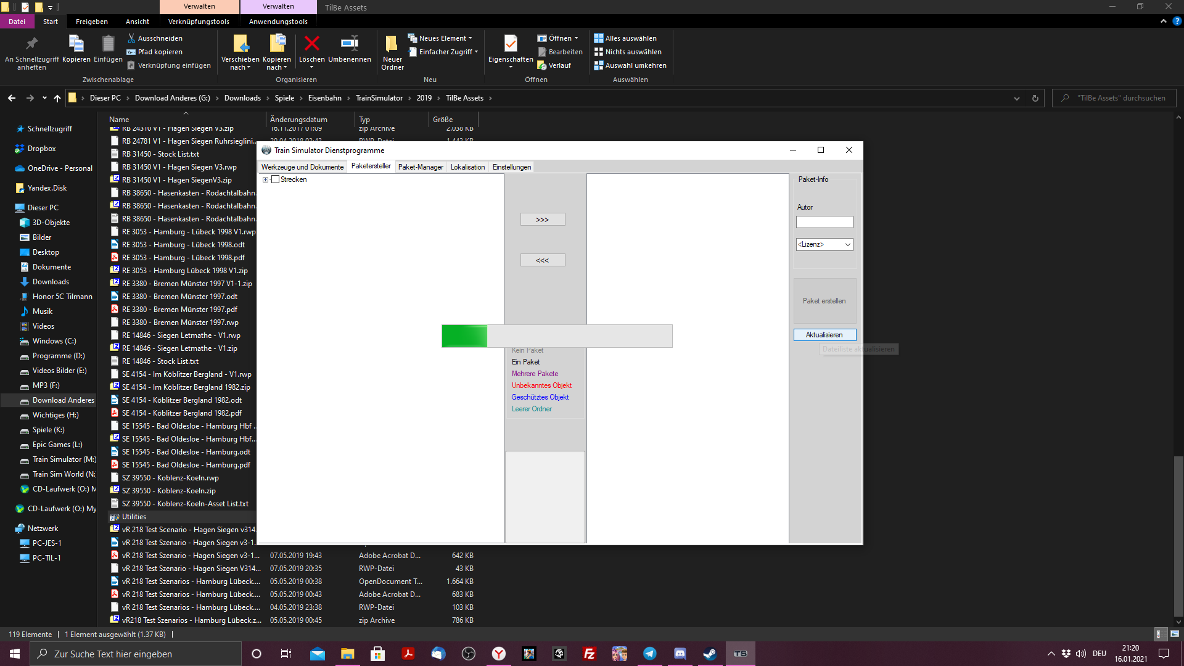Click the Ausschneiden scissors icon
This screenshot has width=1184, height=666.
point(131,38)
